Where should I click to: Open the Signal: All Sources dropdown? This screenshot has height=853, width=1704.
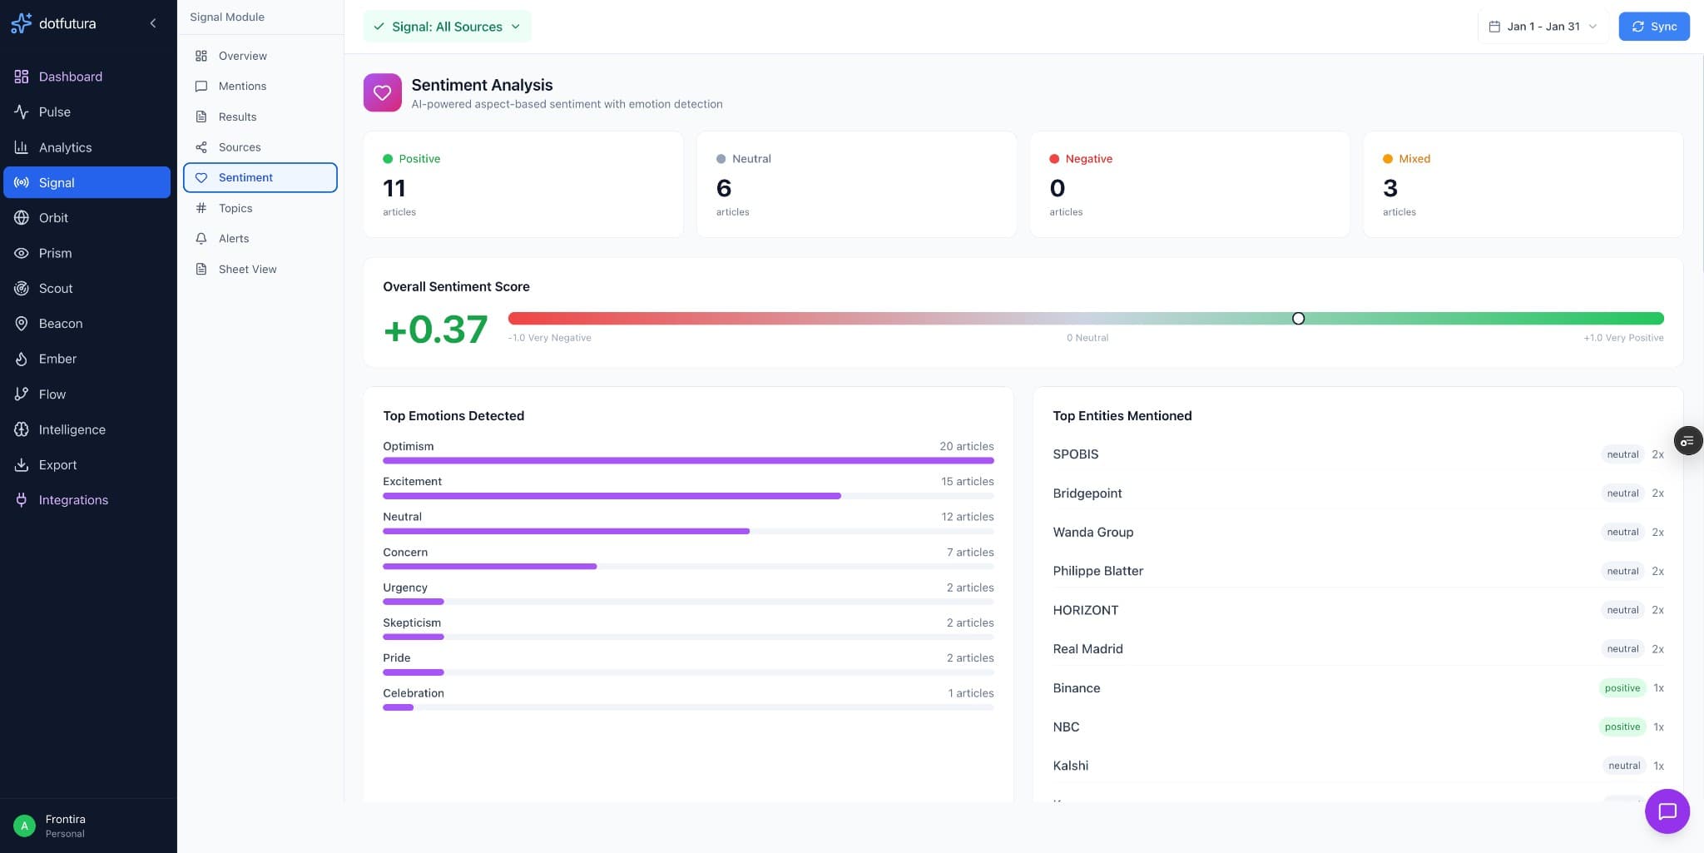click(x=447, y=26)
